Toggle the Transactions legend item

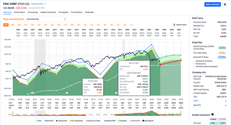point(62,121)
